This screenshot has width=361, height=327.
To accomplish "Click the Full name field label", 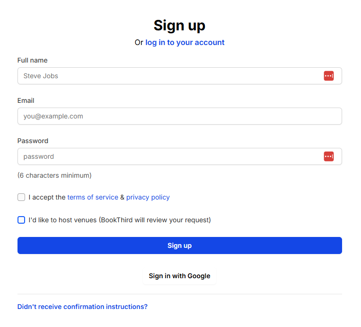I will (33, 60).
